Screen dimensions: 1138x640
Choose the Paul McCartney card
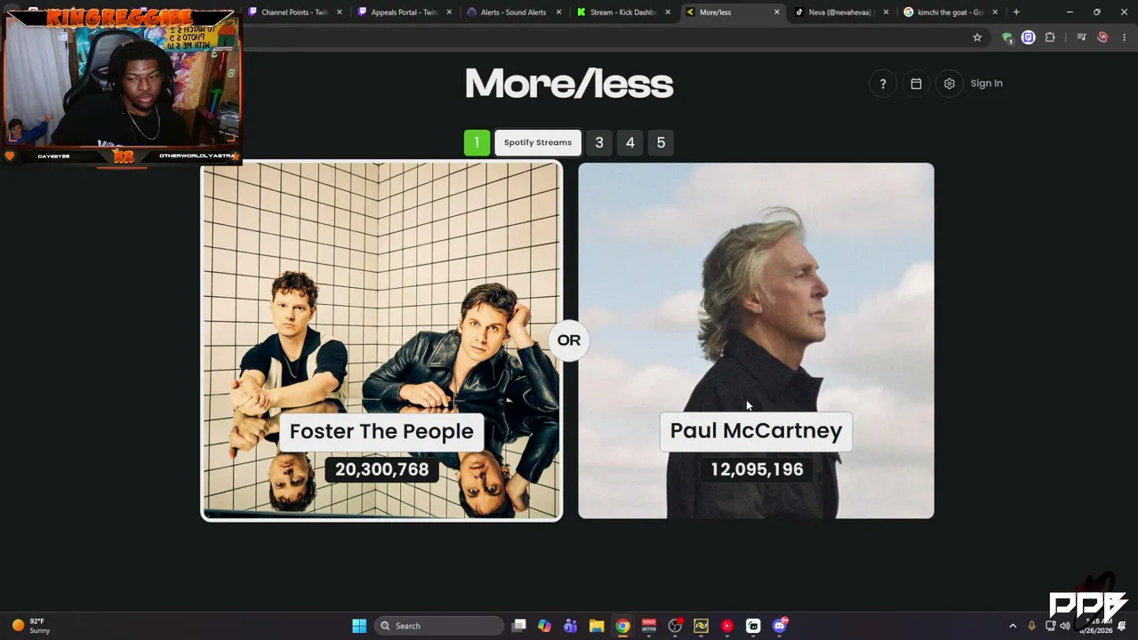[757, 340]
